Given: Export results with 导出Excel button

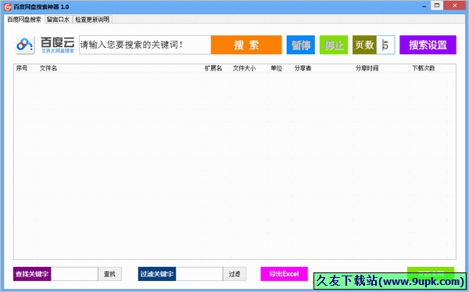Looking at the screenshot, I should tap(285, 274).
